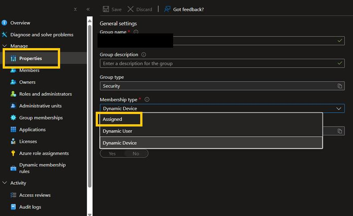Click the Licenses icon
The height and width of the screenshot is (216, 353).
click(13, 142)
